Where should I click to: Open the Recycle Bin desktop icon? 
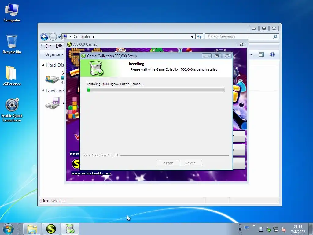(x=12, y=44)
